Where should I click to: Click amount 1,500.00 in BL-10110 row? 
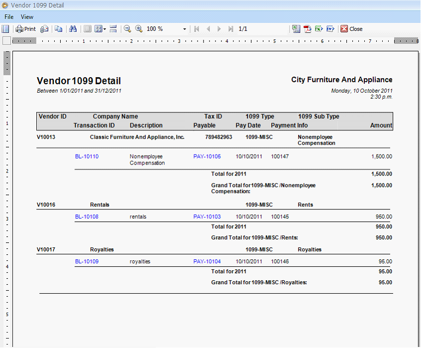[x=382, y=157]
